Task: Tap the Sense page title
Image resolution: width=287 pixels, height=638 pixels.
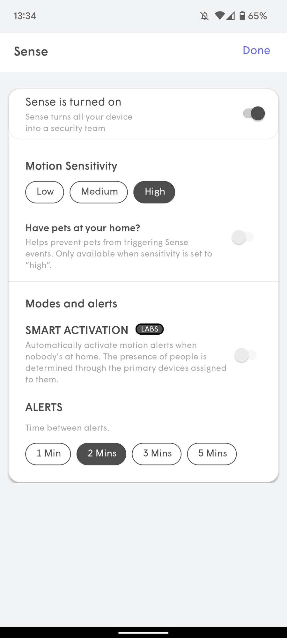Action: point(31,52)
